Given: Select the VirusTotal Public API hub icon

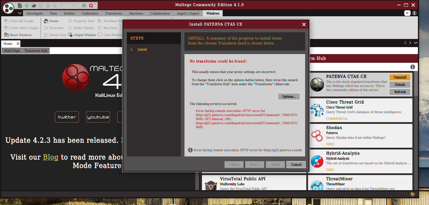Looking at the screenshot, I should [210, 185].
